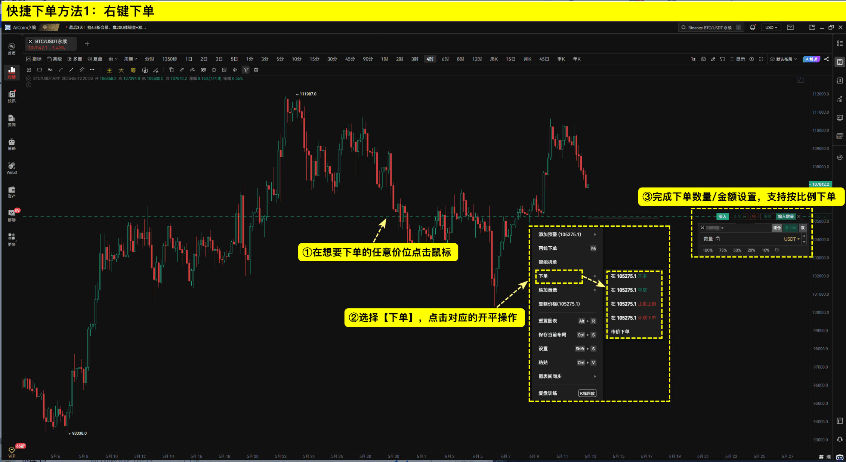Toggle the lock icon beside 数量
Image resolution: width=846 pixels, height=462 pixels.
point(717,239)
